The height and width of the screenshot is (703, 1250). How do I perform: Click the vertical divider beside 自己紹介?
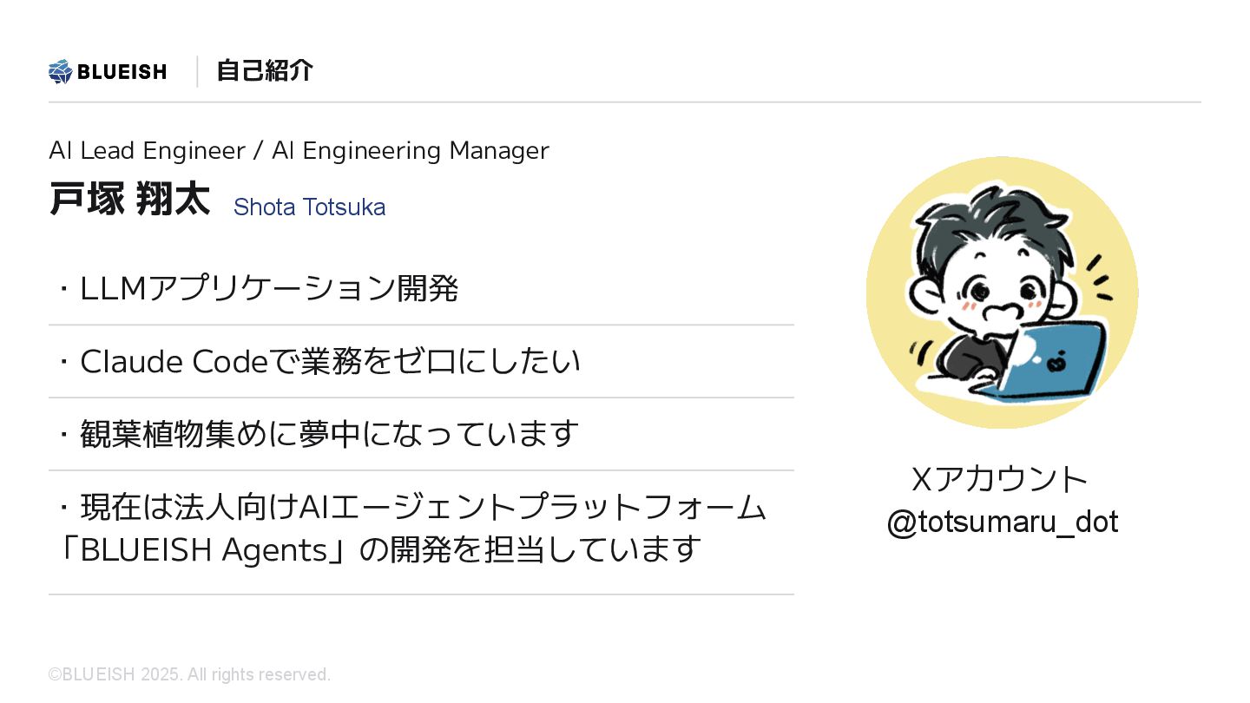[197, 71]
